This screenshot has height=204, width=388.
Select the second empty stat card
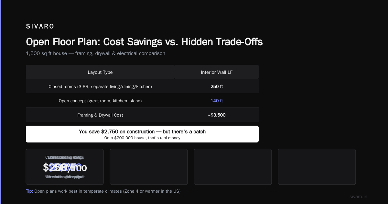coord(149,167)
